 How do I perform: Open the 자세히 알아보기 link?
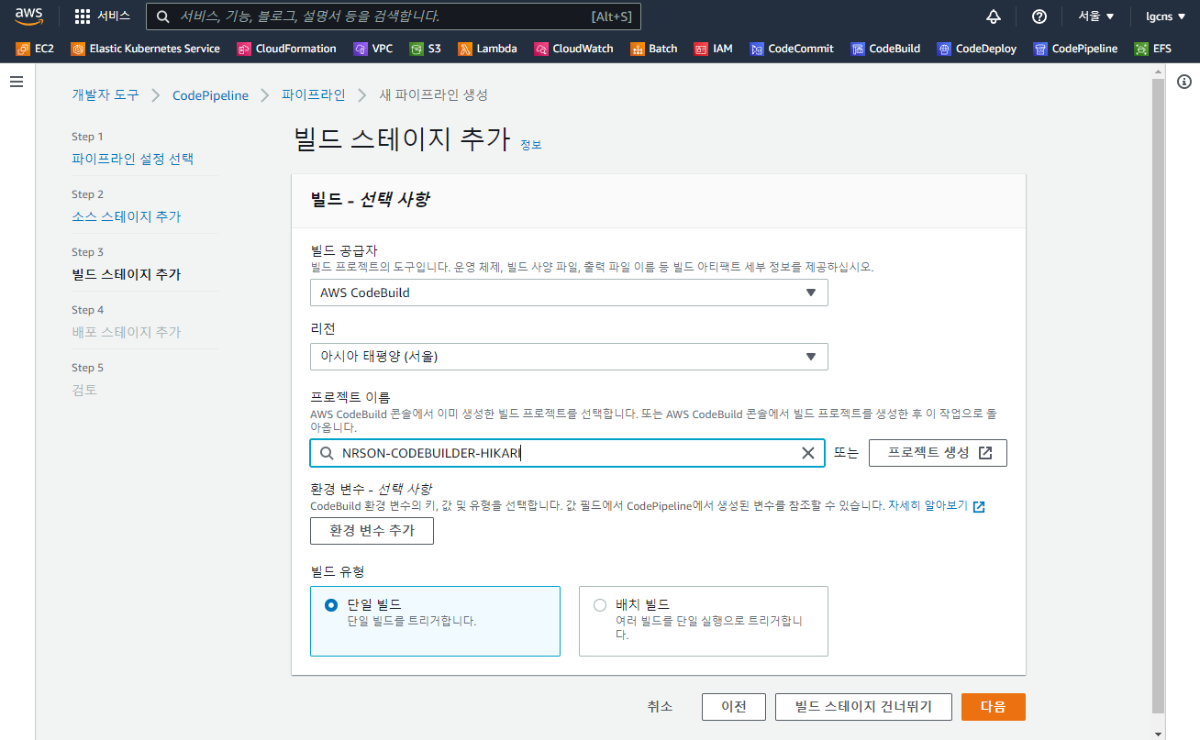928,505
